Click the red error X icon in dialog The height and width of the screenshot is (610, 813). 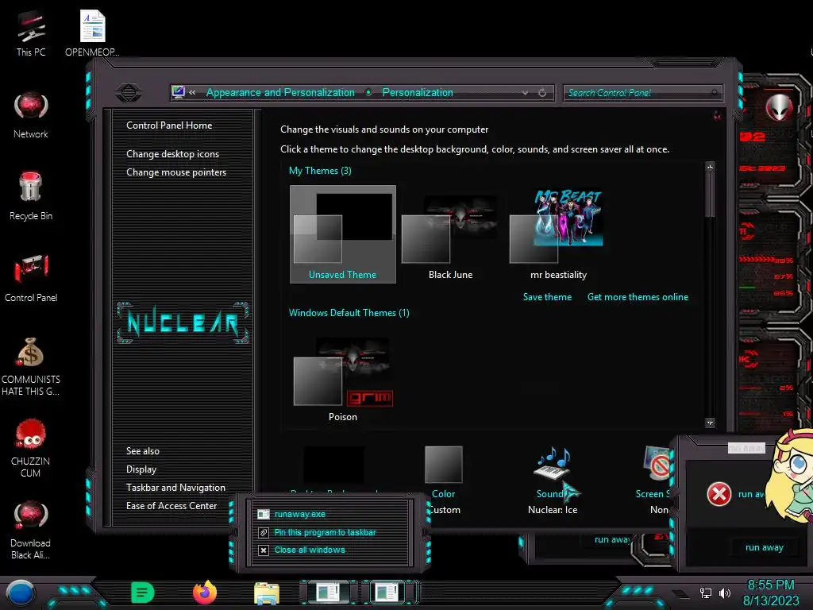tap(719, 494)
